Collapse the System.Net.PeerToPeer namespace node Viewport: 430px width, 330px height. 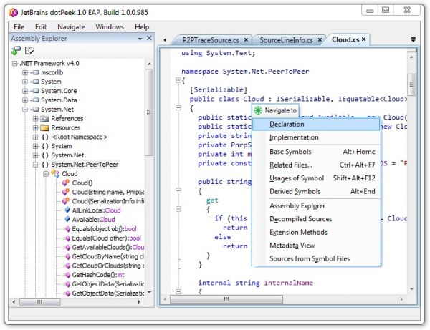click(35, 164)
